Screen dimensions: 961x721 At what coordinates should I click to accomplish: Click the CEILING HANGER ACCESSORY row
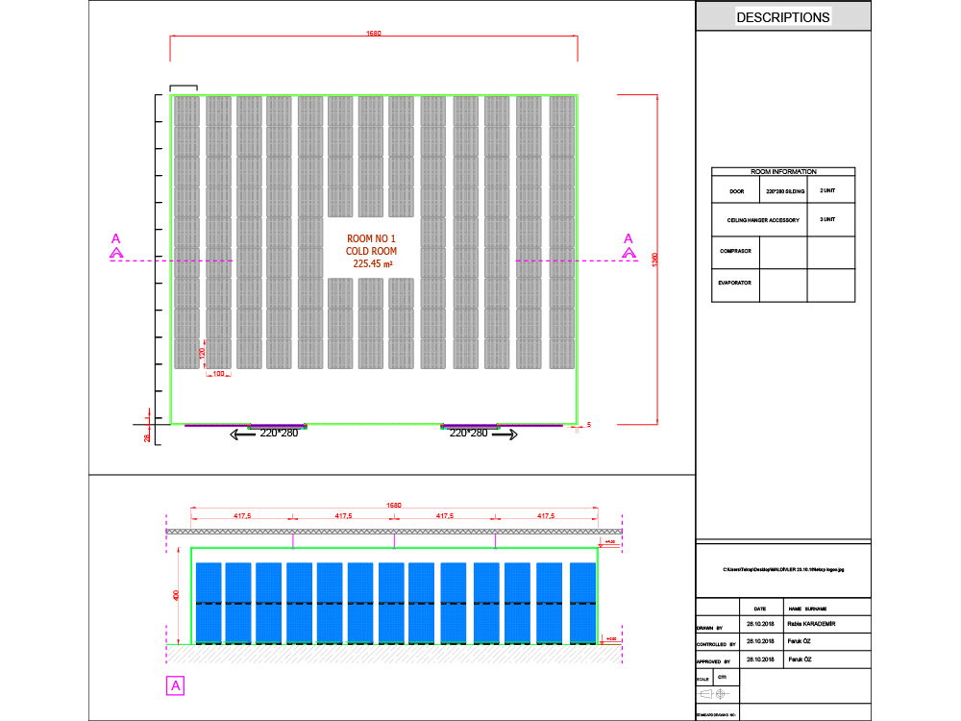click(x=764, y=220)
